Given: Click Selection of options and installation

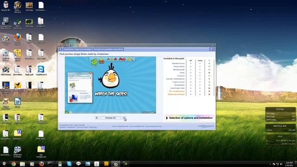Looking at the screenshot, I should coord(189,118).
